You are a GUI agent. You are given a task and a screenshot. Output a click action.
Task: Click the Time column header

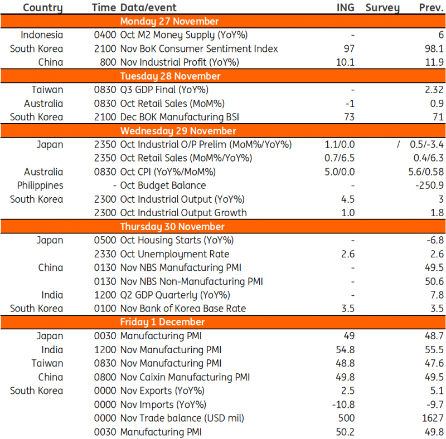104,8
